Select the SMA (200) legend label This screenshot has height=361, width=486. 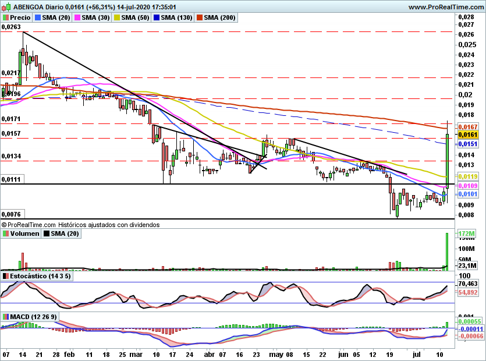pos(220,17)
